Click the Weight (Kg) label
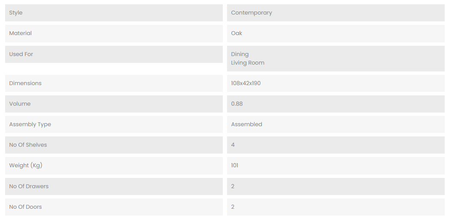449x222 pixels. pyautogui.click(x=26, y=166)
